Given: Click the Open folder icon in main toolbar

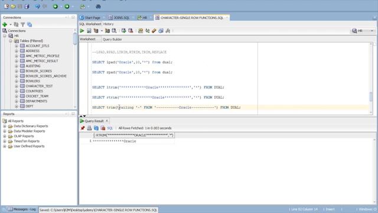Looking at the screenshot, I should (13, 7).
